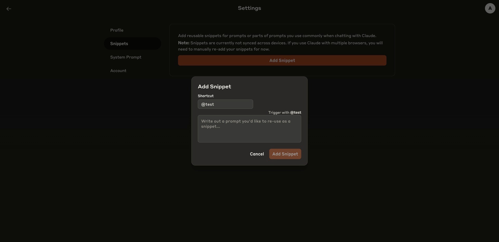Open the user avatar menu labeled A
Screen dimensions: 499x242
point(490,8)
